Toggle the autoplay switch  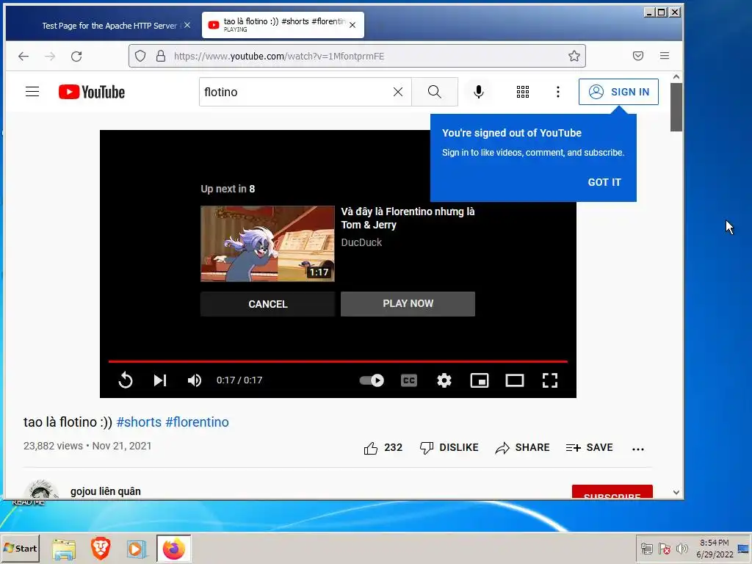tap(372, 380)
